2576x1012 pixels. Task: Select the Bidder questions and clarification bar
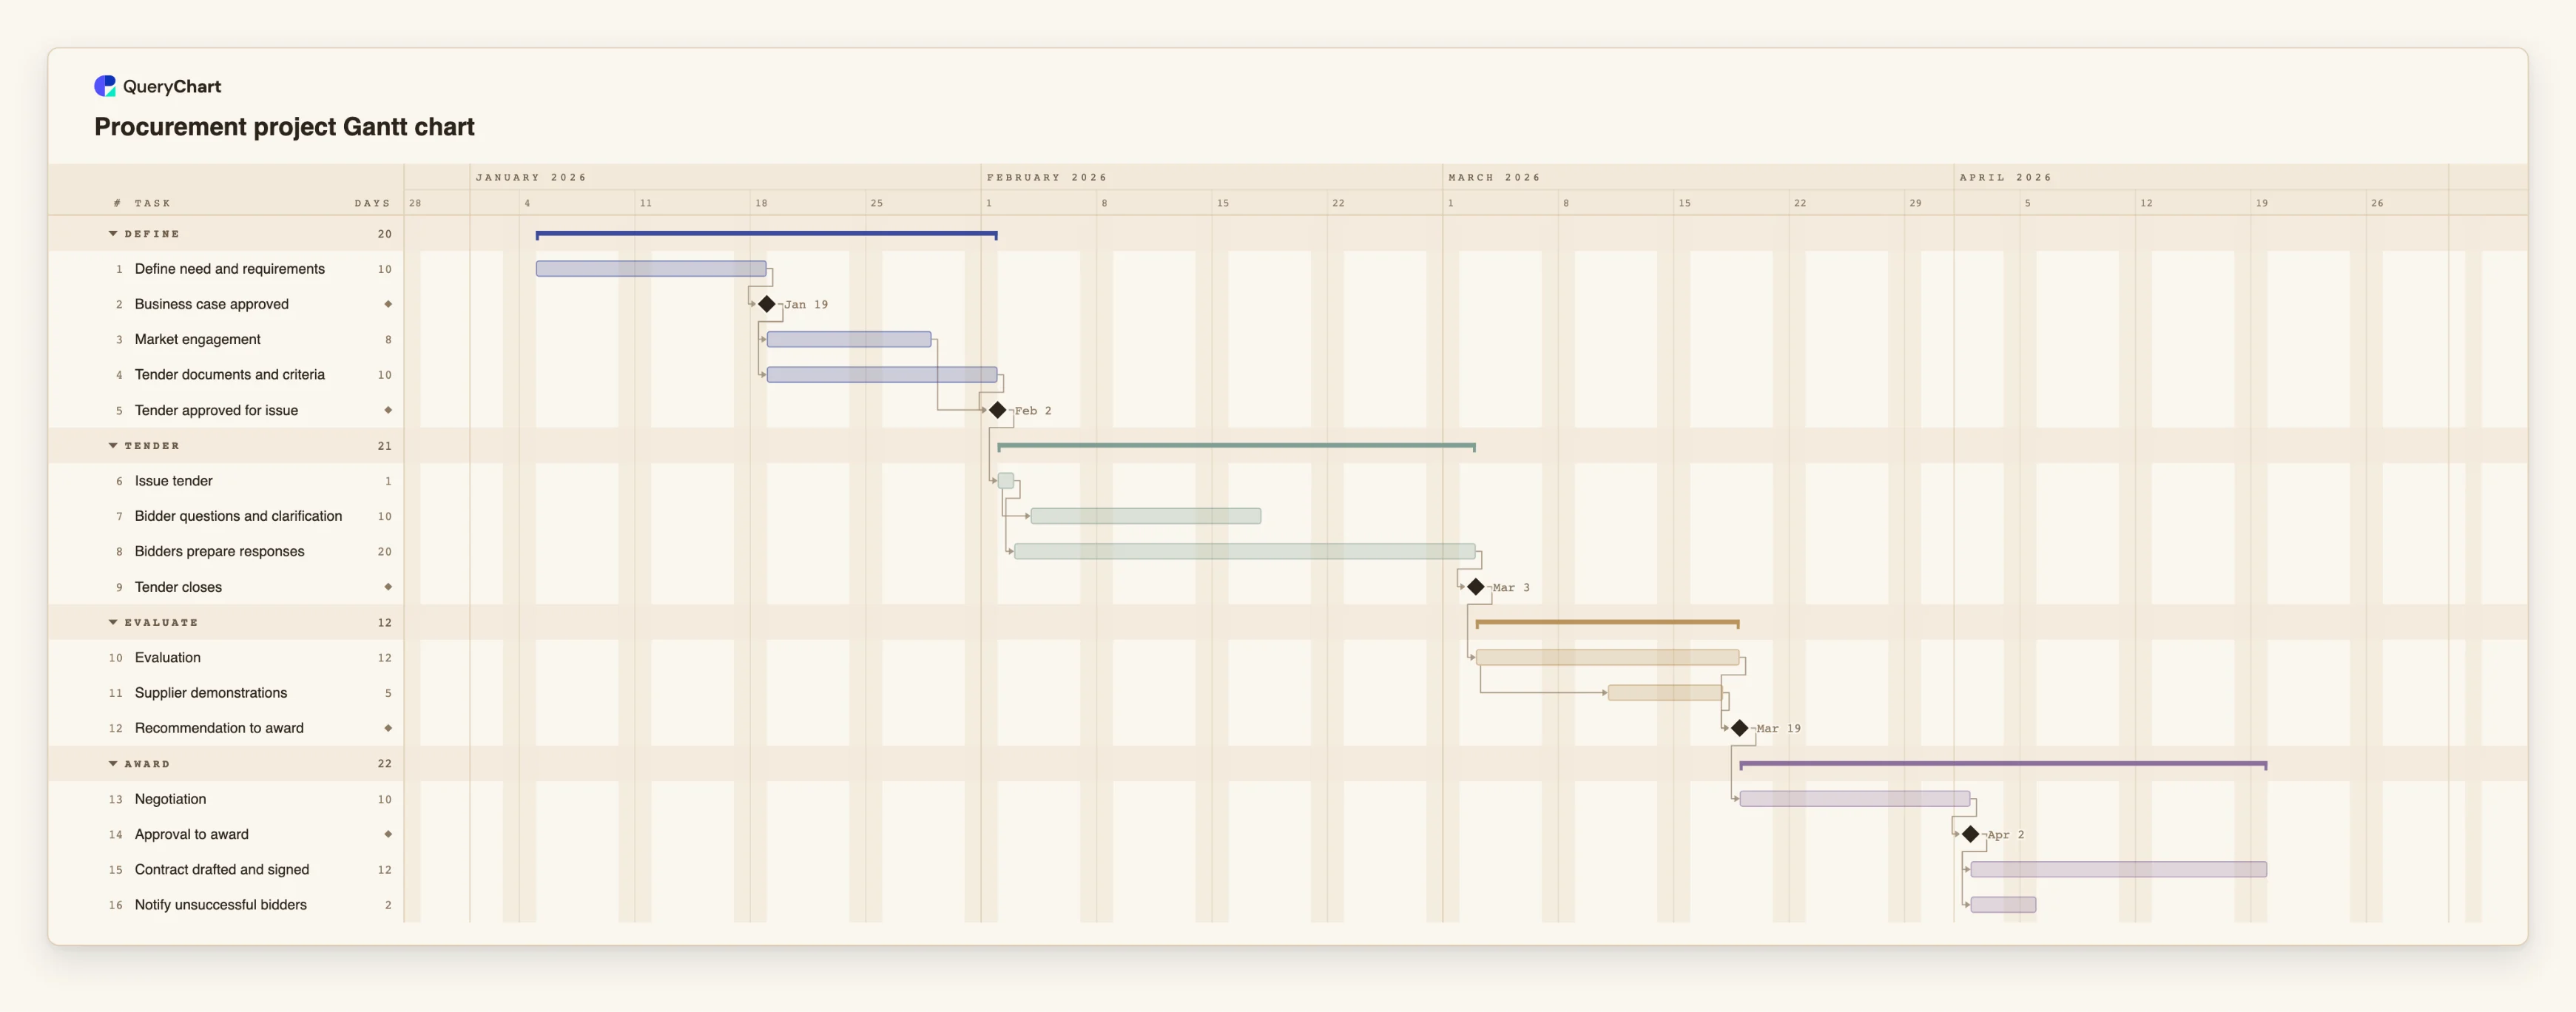[x=1146, y=516]
